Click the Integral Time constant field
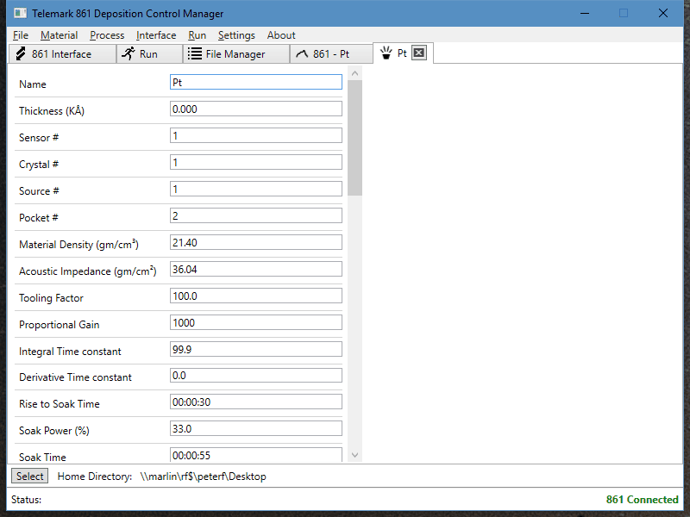 pos(256,350)
